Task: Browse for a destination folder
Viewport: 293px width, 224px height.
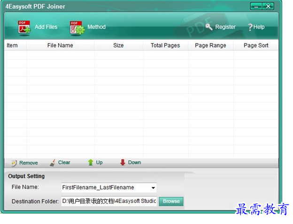Action: [x=171, y=202]
